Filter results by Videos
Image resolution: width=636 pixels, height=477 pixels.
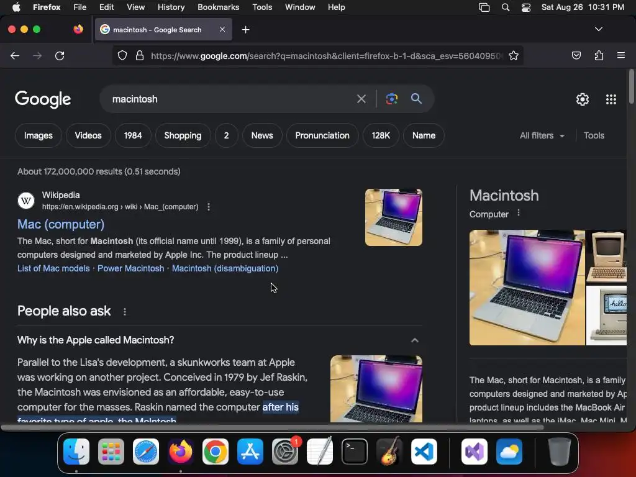(x=88, y=135)
